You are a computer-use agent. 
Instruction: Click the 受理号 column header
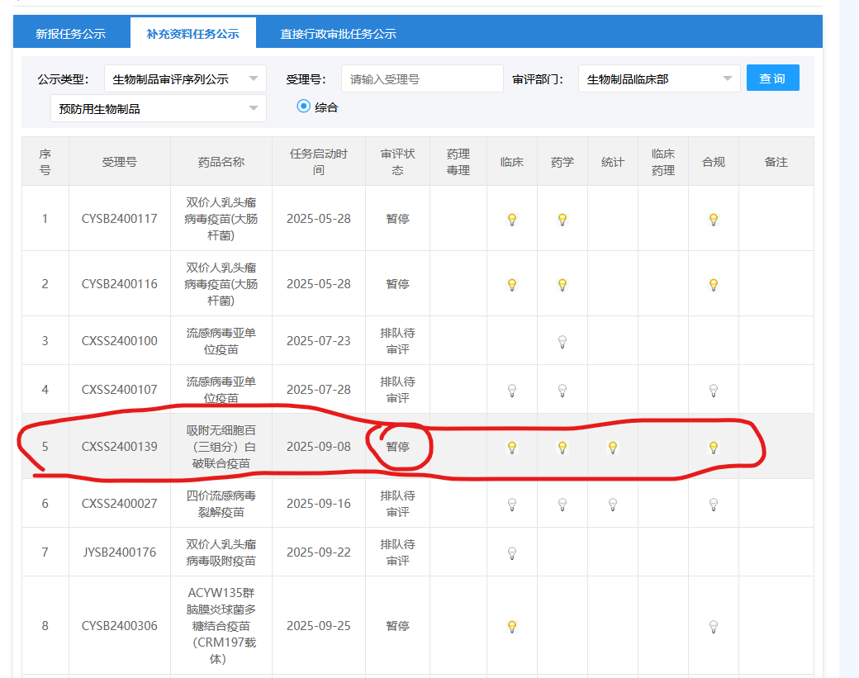(x=120, y=162)
